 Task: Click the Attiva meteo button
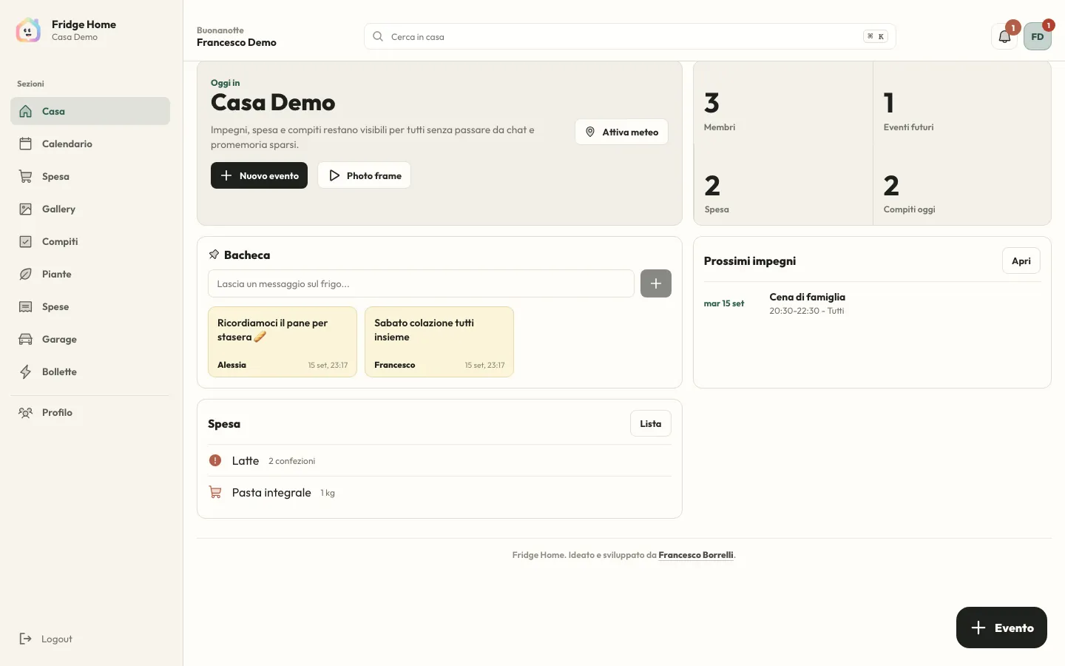621,132
